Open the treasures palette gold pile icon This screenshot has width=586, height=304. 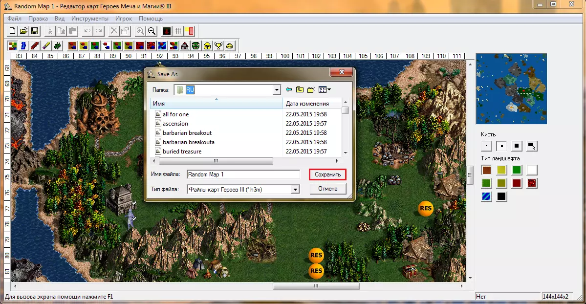pos(230,46)
